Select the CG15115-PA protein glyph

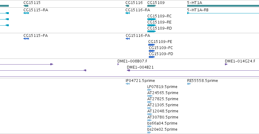(x=26, y=39)
